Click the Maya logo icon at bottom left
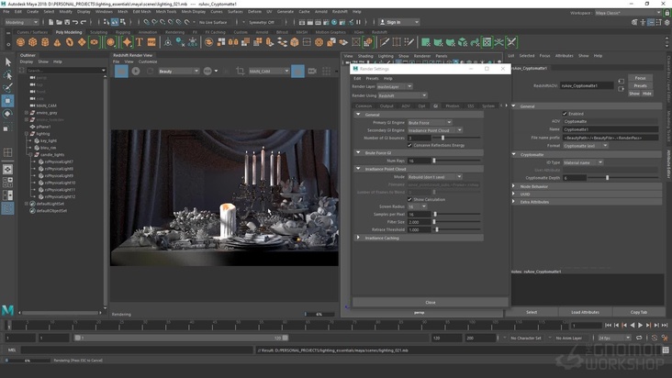Image resolution: width=672 pixels, height=378 pixels. tap(7, 309)
